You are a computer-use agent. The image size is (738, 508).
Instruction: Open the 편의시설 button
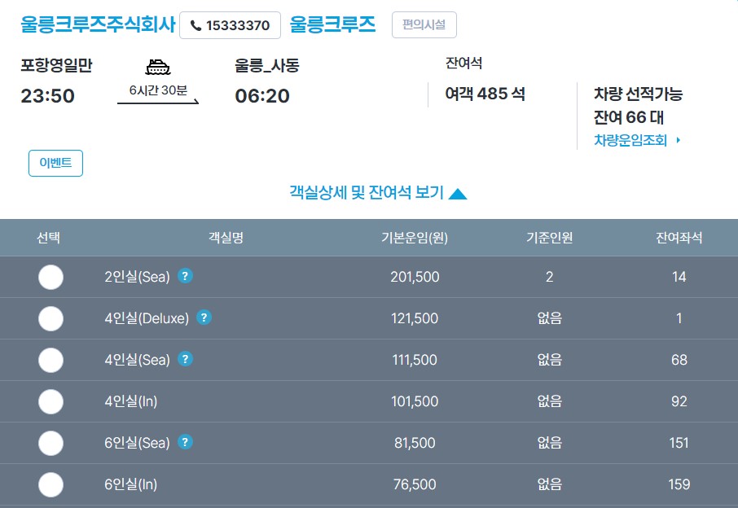pyautogui.click(x=424, y=25)
